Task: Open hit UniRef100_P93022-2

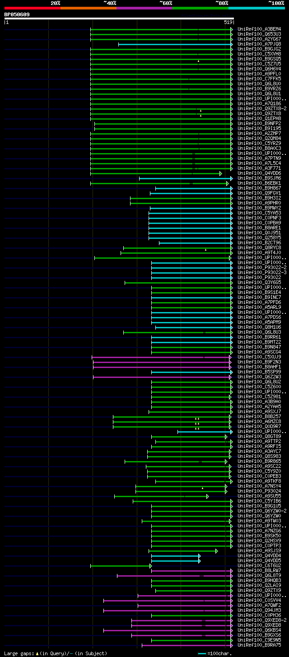Action: [262, 268]
